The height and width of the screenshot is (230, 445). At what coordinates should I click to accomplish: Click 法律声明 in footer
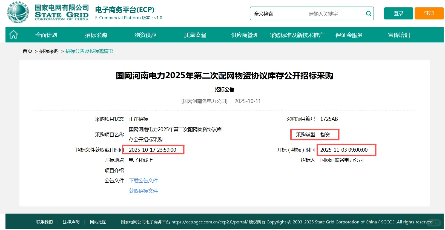[x=71, y=222]
